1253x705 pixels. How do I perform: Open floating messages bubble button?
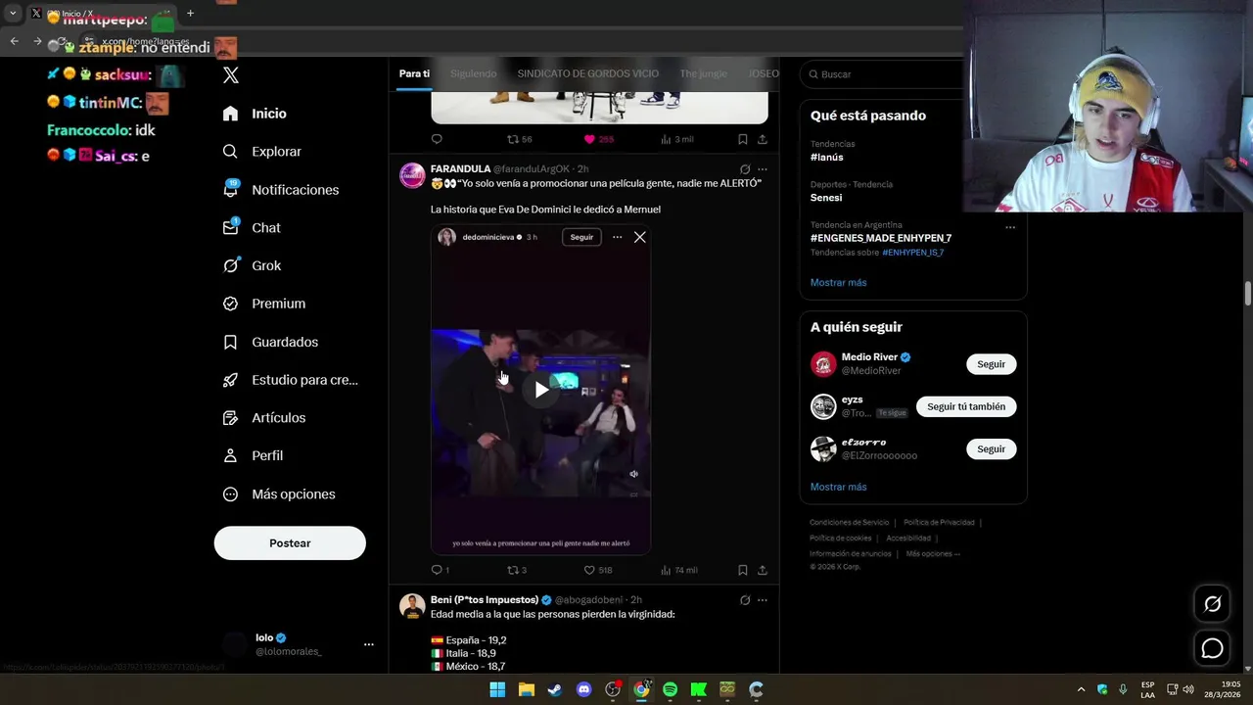[1212, 648]
